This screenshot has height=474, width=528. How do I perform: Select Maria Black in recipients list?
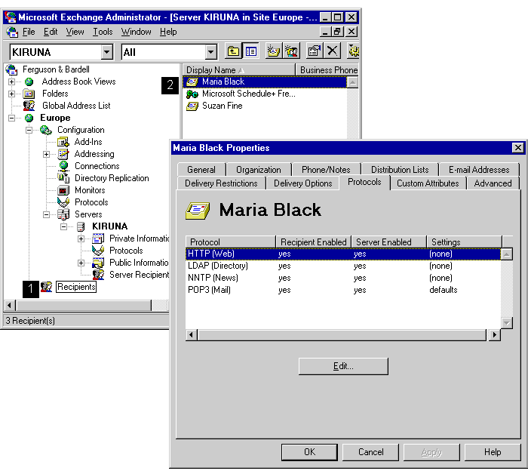(265, 82)
